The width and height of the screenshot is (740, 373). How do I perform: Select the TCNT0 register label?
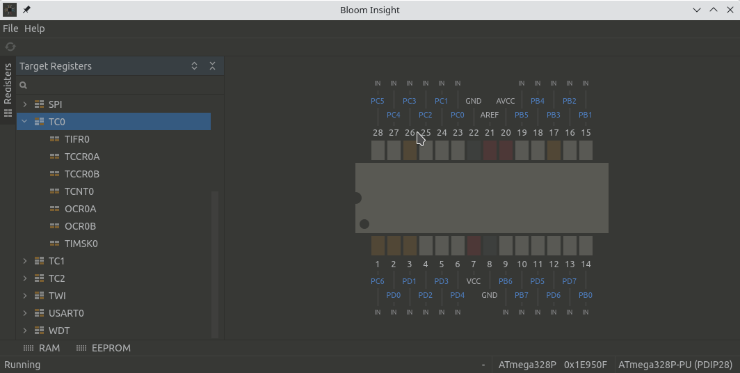pyautogui.click(x=79, y=191)
